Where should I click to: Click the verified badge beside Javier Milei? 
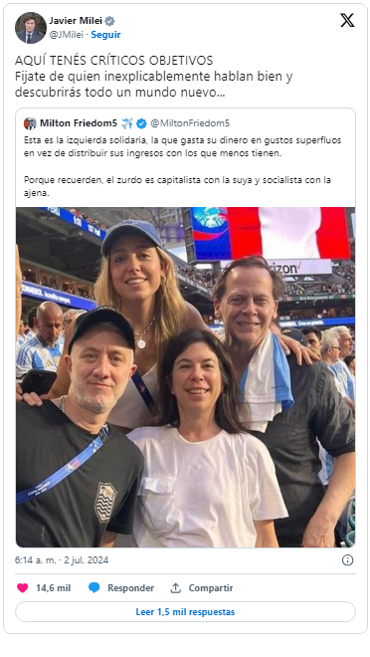tap(109, 21)
